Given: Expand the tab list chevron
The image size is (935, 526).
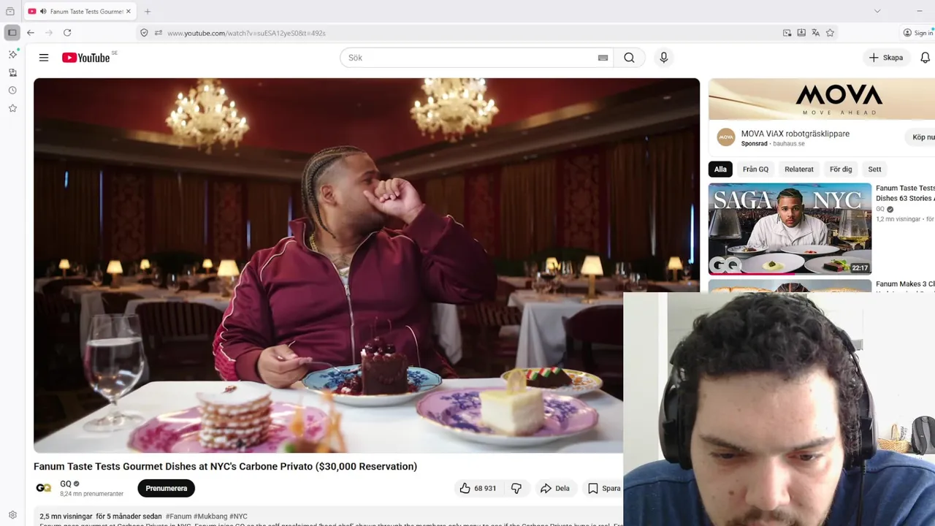Looking at the screenshot, I should (x=877, y=11).
